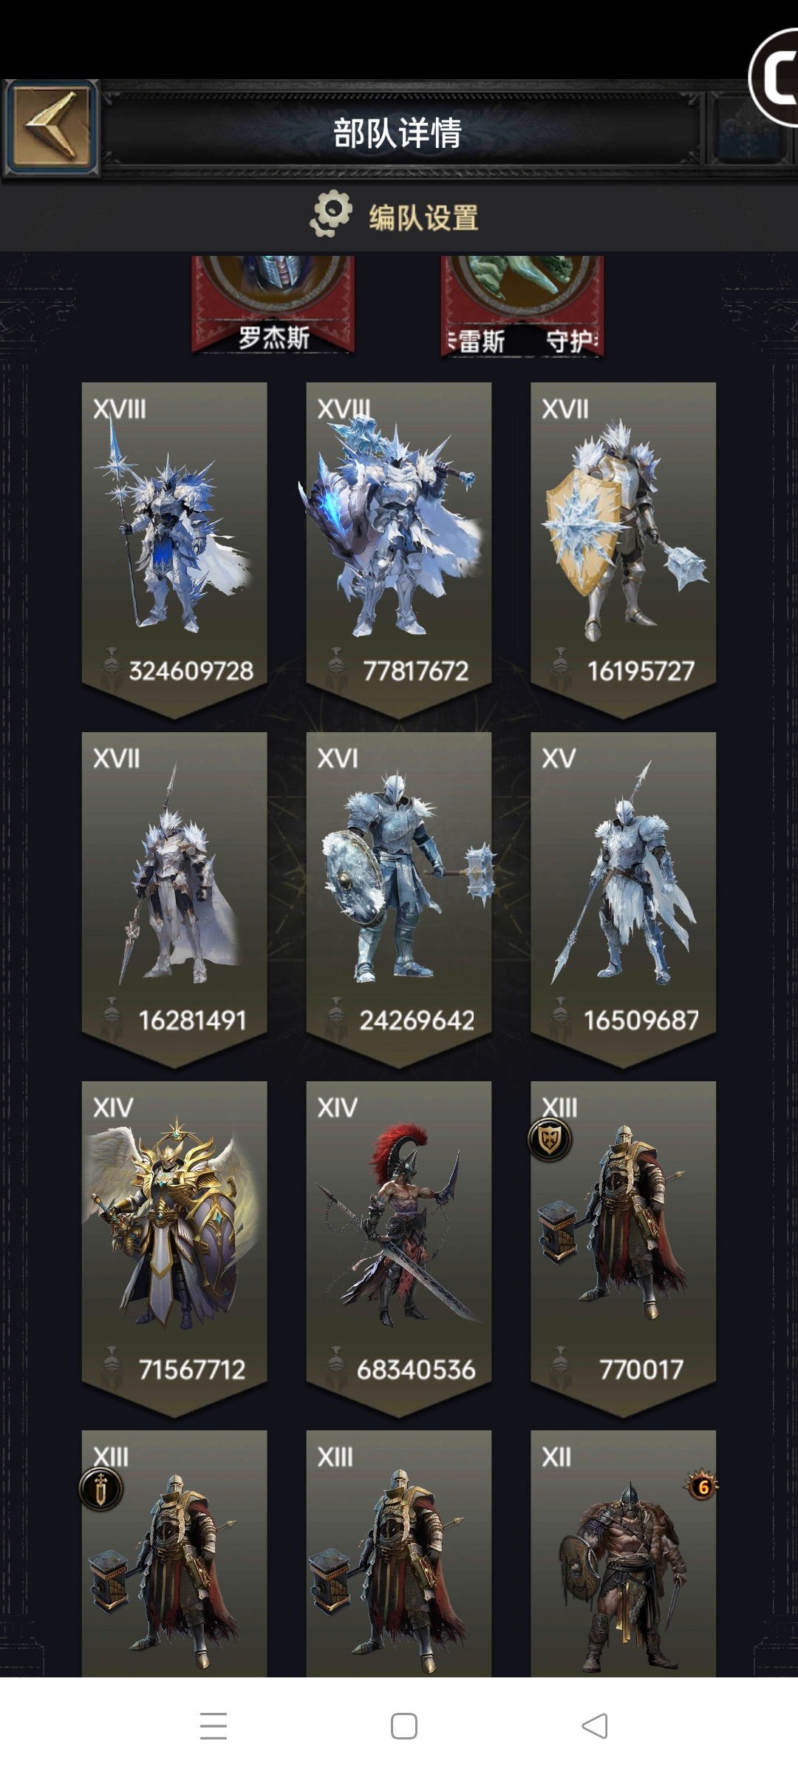Tap the Android home square button
Image resolution: width=798 pixels, height=1775 pixels.
tap(403, 1725)
